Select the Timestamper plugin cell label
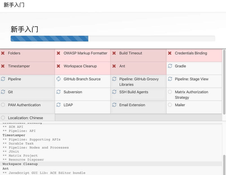 [19, 66]
